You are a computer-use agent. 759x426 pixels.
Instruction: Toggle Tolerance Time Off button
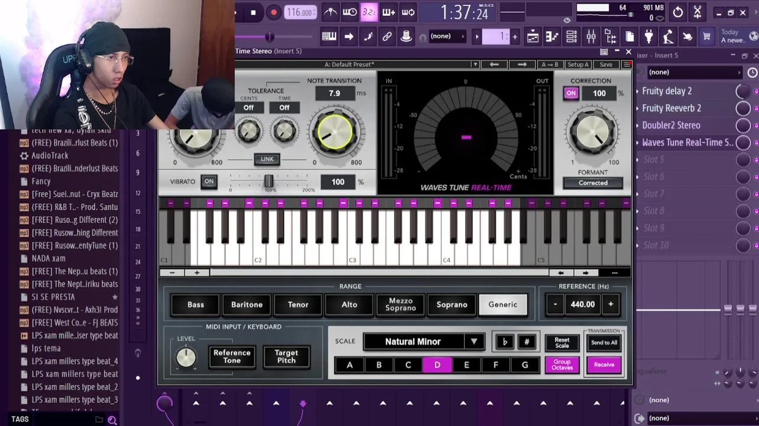[285, 108]
